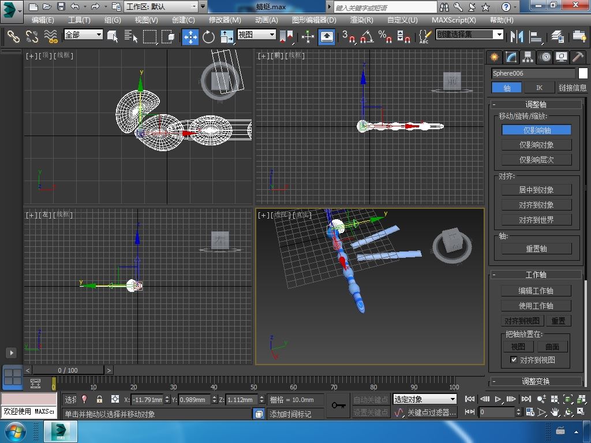
Task: Toggle the 对齐到视图 checkbox
Action: (x=514, y=360)
